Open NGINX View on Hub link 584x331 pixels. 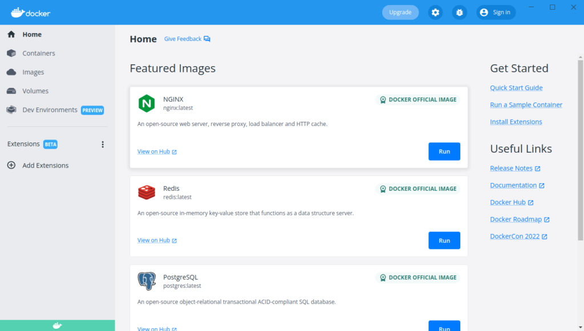pos(153,152)
